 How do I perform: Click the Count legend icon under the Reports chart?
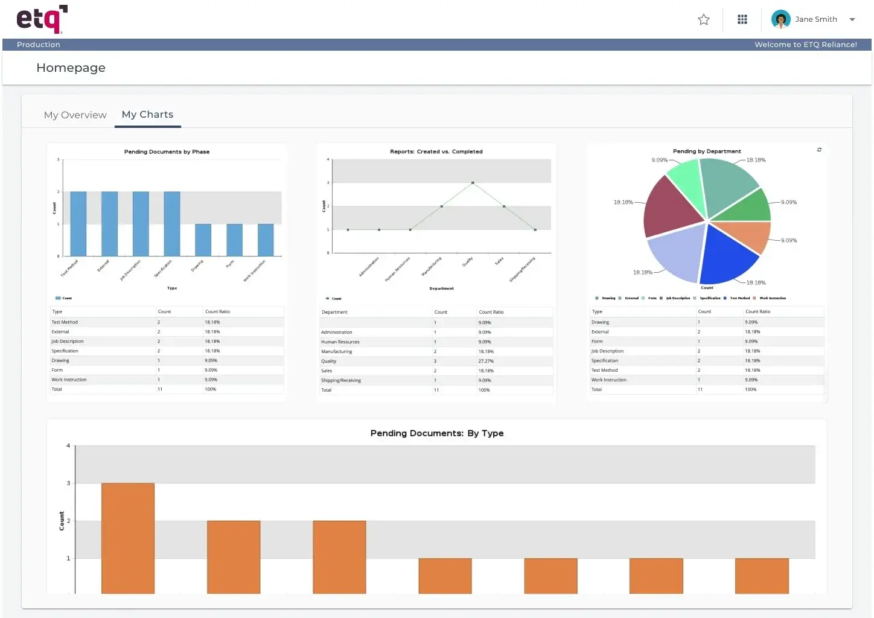click(327, 298)
